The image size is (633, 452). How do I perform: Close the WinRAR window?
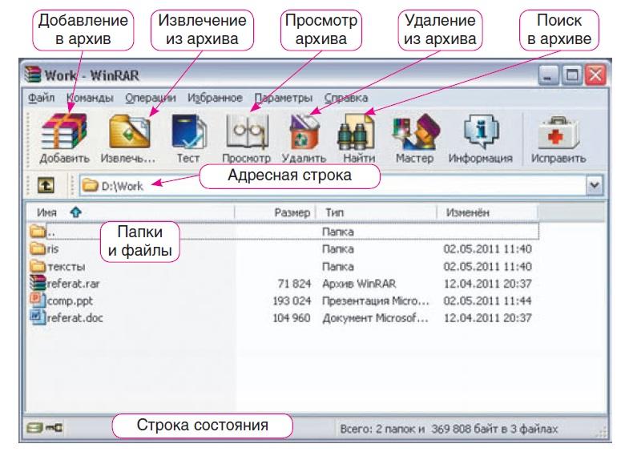[x=596, y=75]
